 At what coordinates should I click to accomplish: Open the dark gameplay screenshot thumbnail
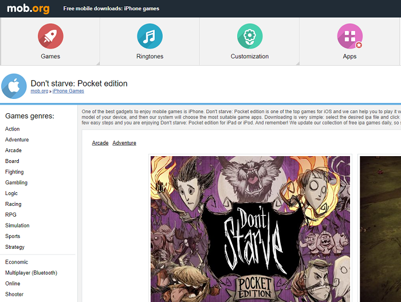coord(380,229)
